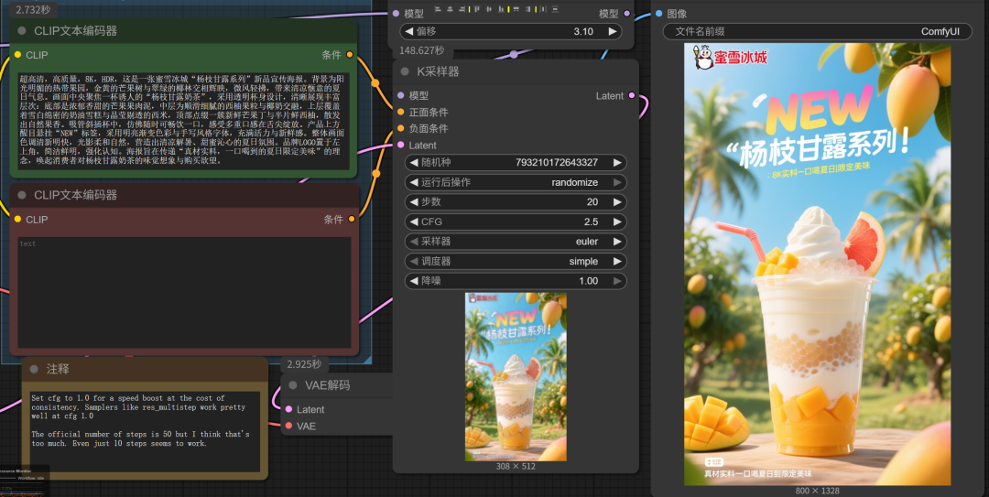Click the 148.627秒 timing badge
This screenshot has height=497, width=989.
[x=421, y=50]
